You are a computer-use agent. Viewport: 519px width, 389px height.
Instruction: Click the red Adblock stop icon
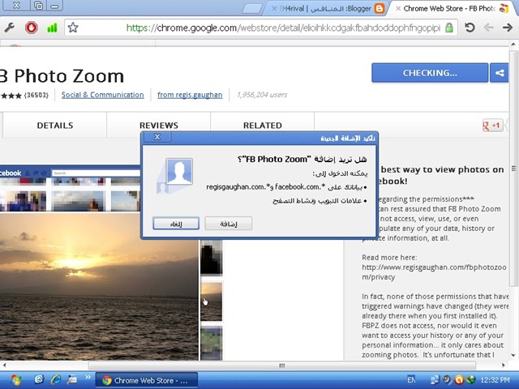click(x=32, y=28)
